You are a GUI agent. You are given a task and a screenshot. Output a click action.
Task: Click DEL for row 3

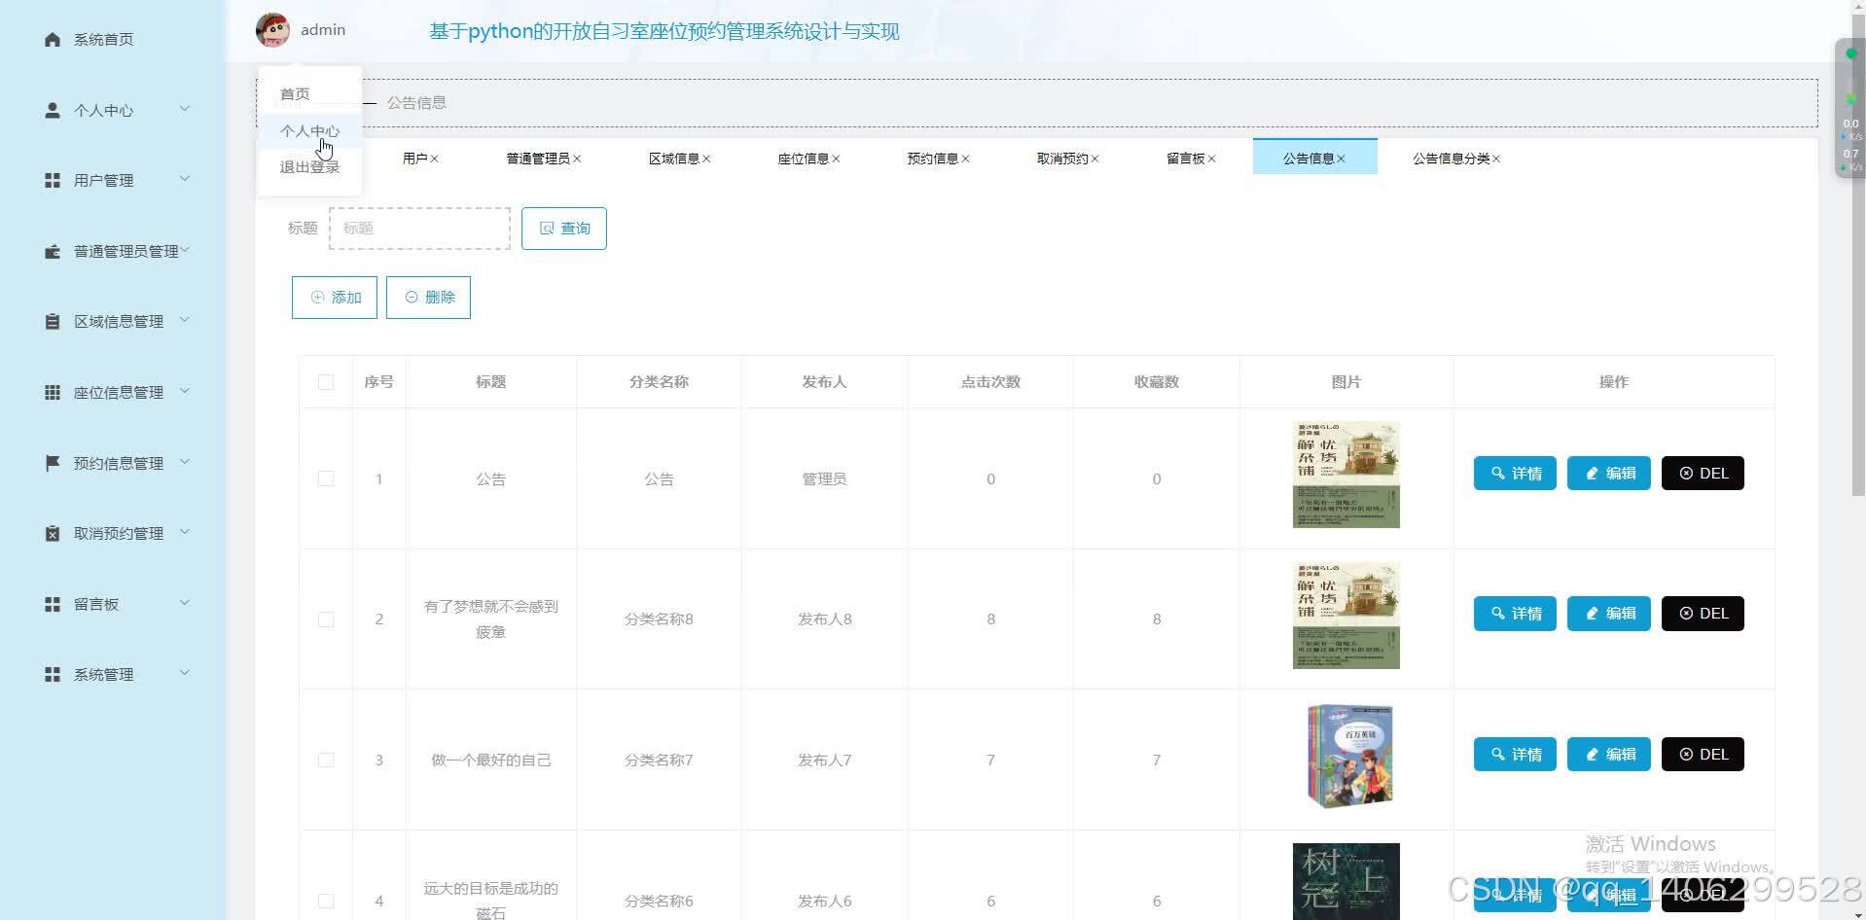[x=1703, y=755]
